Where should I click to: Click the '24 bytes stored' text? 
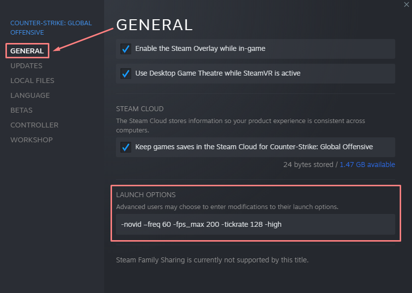(308, 165)
